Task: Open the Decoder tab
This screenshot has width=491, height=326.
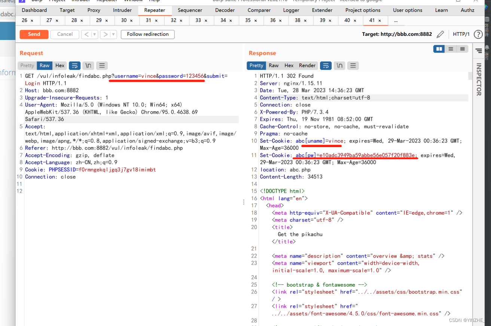Action: coord(225,10)
